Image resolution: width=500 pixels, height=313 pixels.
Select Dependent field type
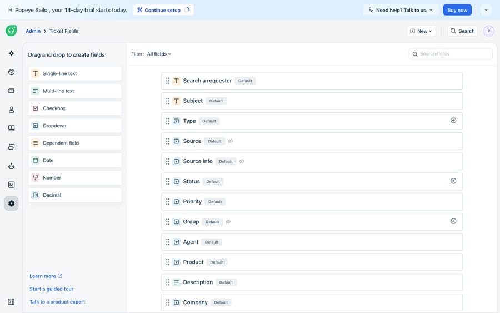coord(75,143)
